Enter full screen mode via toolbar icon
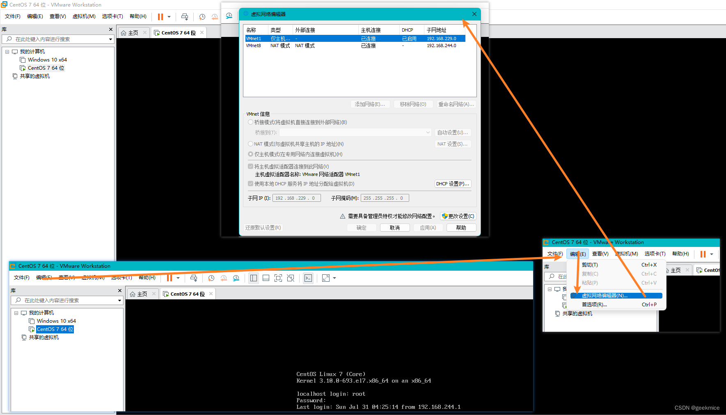The image size is (726, 415). point(278,278)
